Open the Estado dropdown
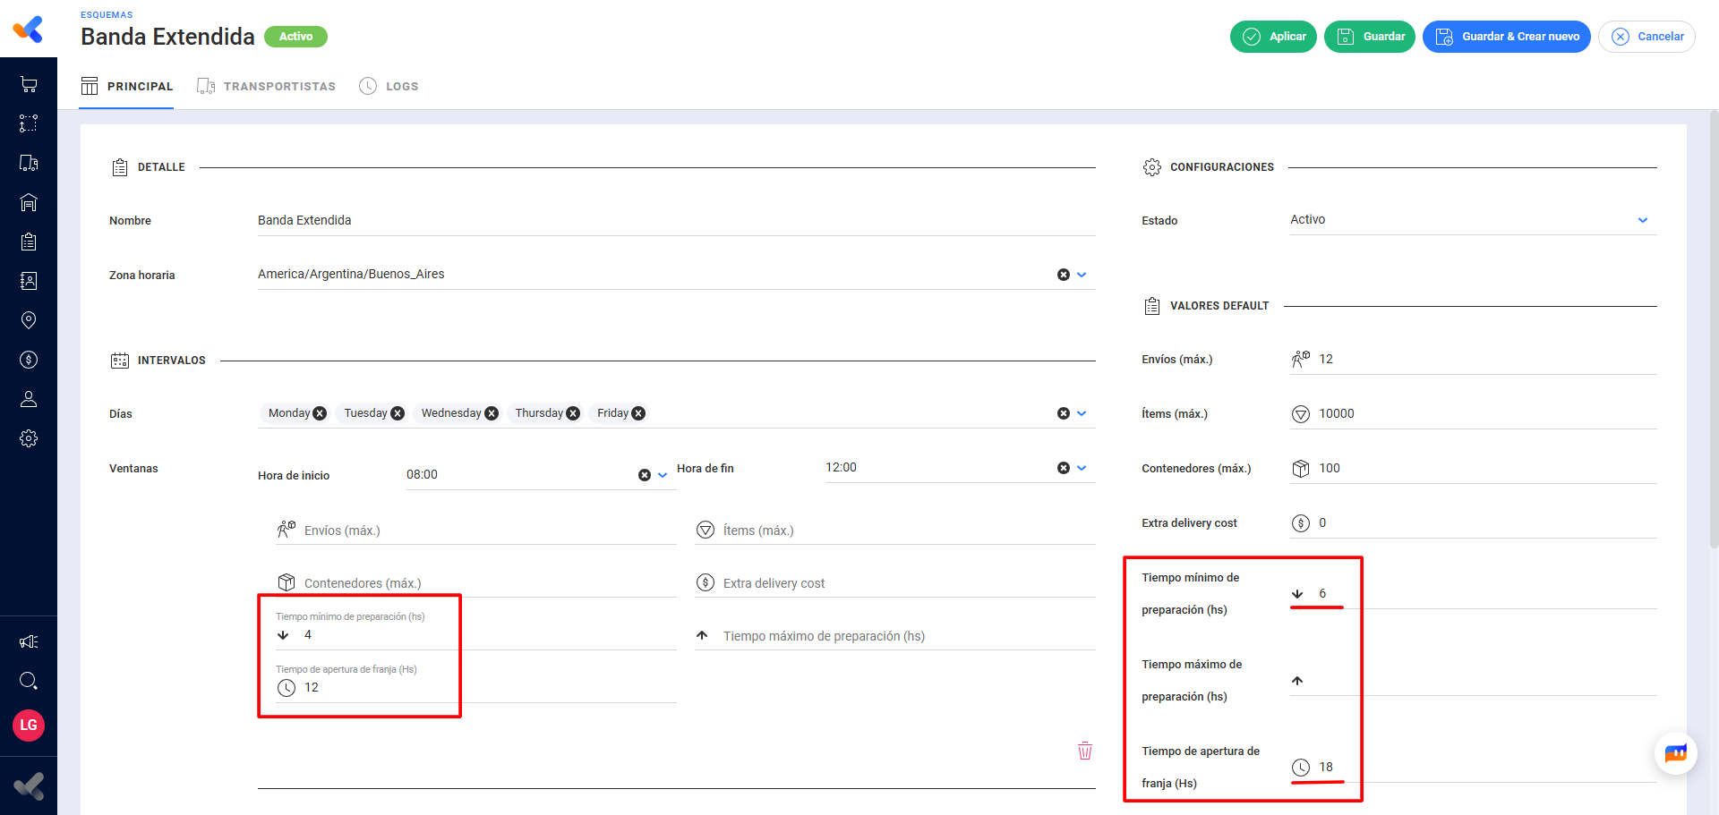Image resolution: width=1719 pixels, height=815 pixels. tap(1473, 220)
